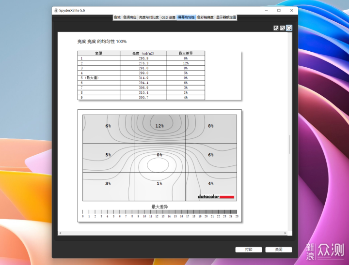Click the 打印 button
349x265 pixels.
coord(249,250)
